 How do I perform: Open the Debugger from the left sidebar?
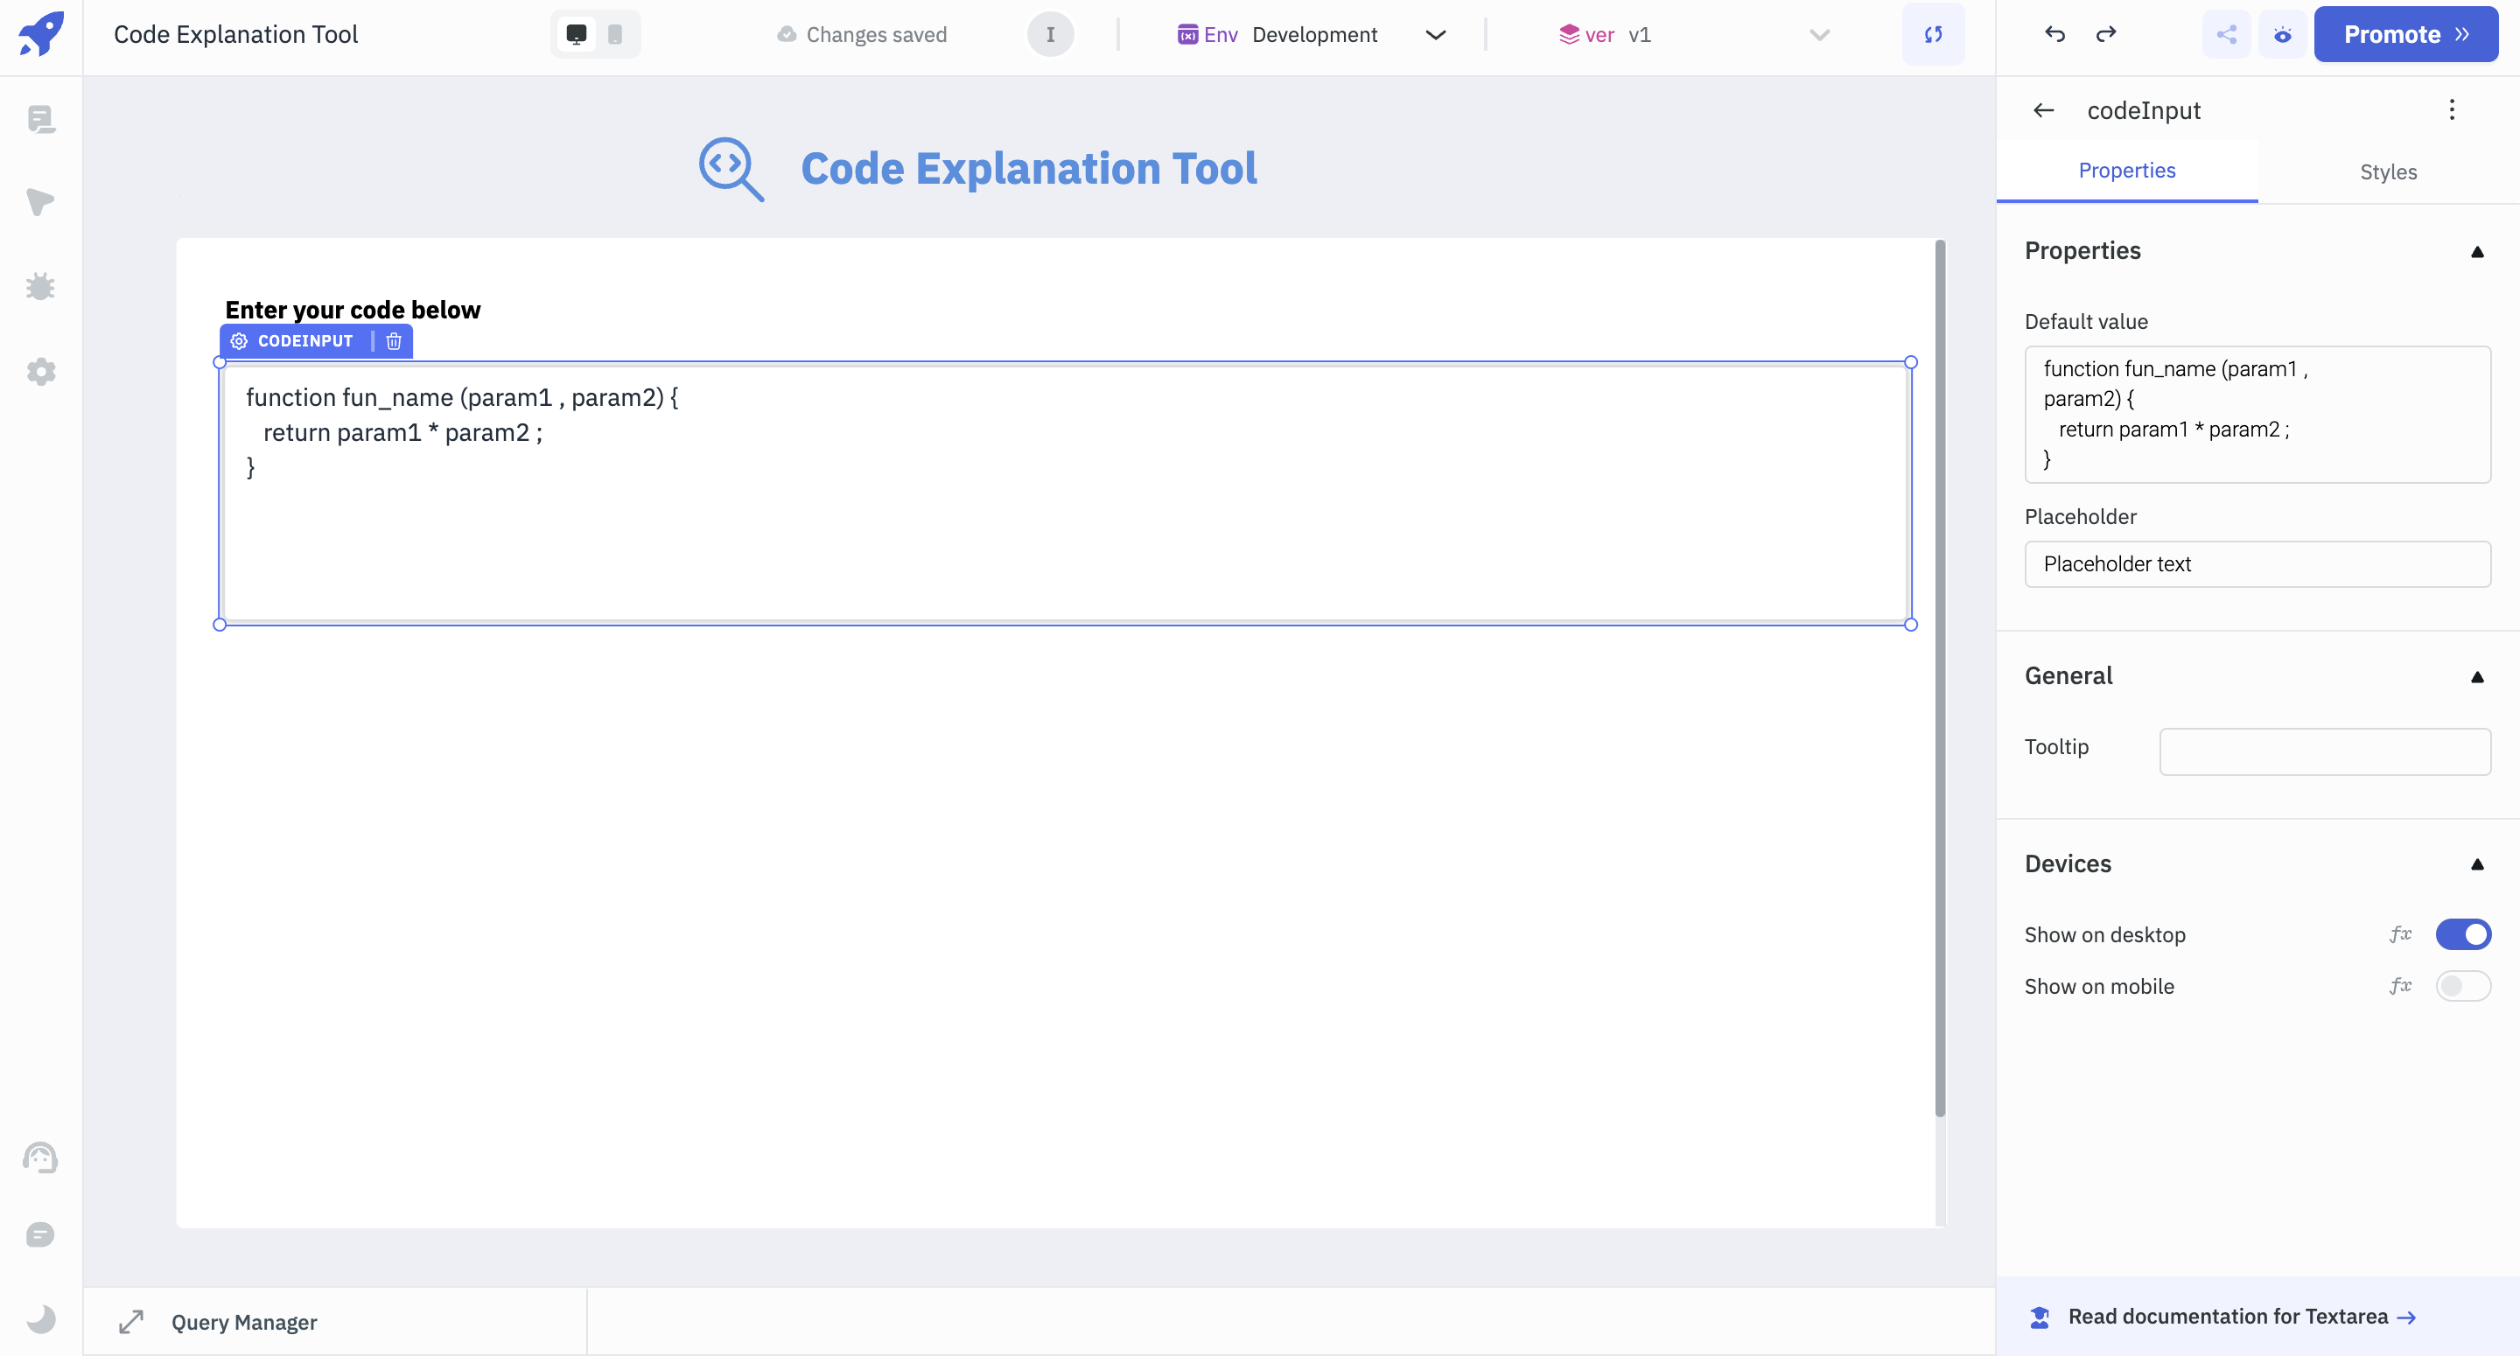coord(42,286)
